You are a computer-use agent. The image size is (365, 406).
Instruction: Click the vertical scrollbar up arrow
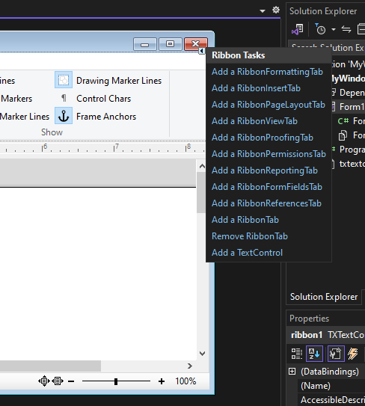click(x=202, y=166)
